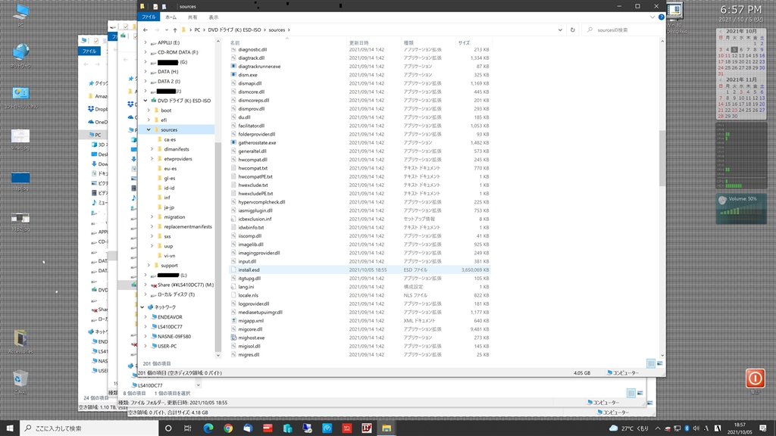Select the install.esd file row

point(360,270)
